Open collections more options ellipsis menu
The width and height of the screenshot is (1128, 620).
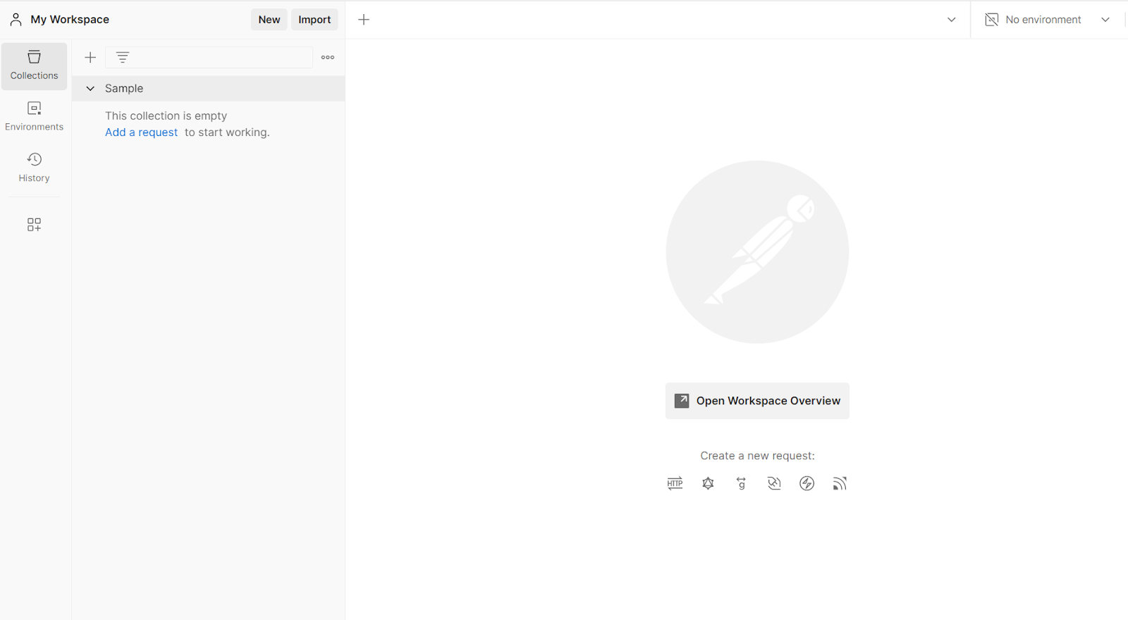point(328,58)
